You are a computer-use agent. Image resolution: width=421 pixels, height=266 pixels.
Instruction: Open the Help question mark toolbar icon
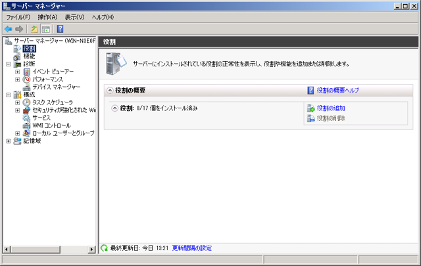pos(60,29)
